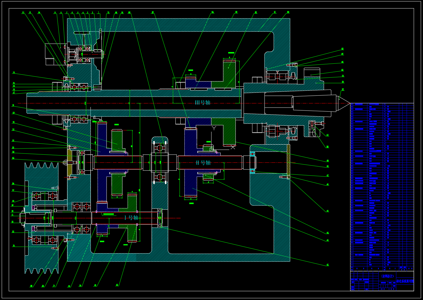Click the "III号轴" shaft label
Screen dimensions: 423x300
202,102
